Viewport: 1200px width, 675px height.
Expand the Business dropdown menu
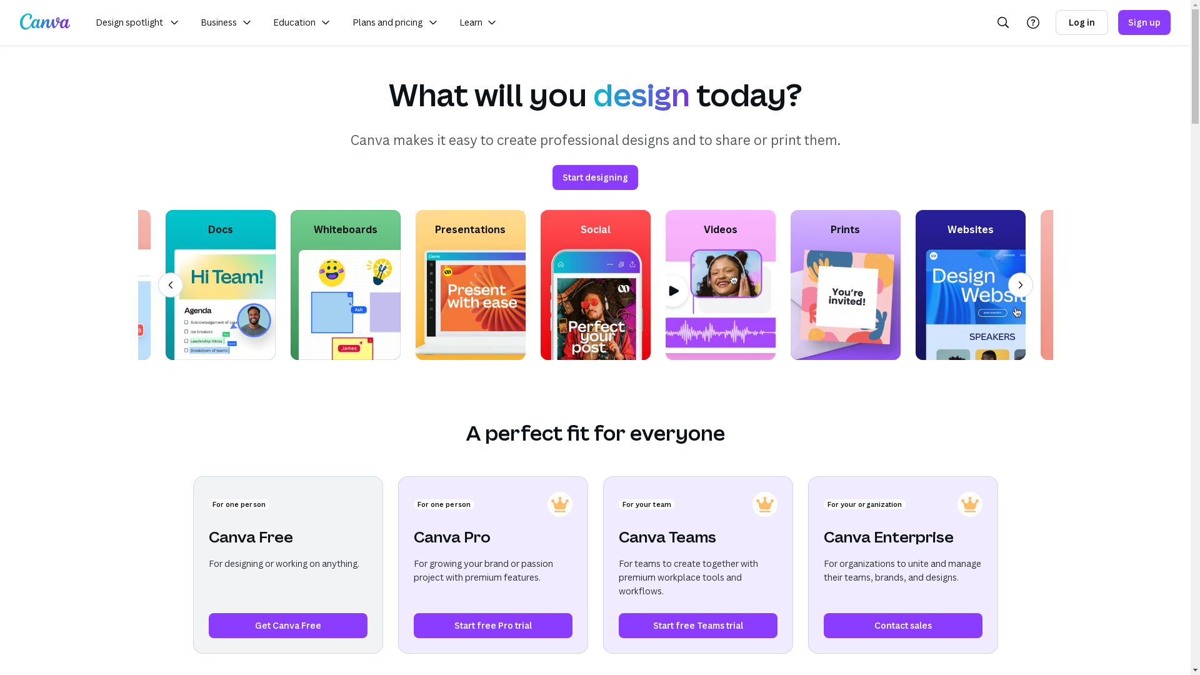[x=227, y=22]
